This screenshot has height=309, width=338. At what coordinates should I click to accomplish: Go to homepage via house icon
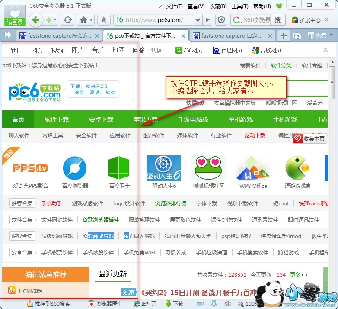[x=84, y=20]
